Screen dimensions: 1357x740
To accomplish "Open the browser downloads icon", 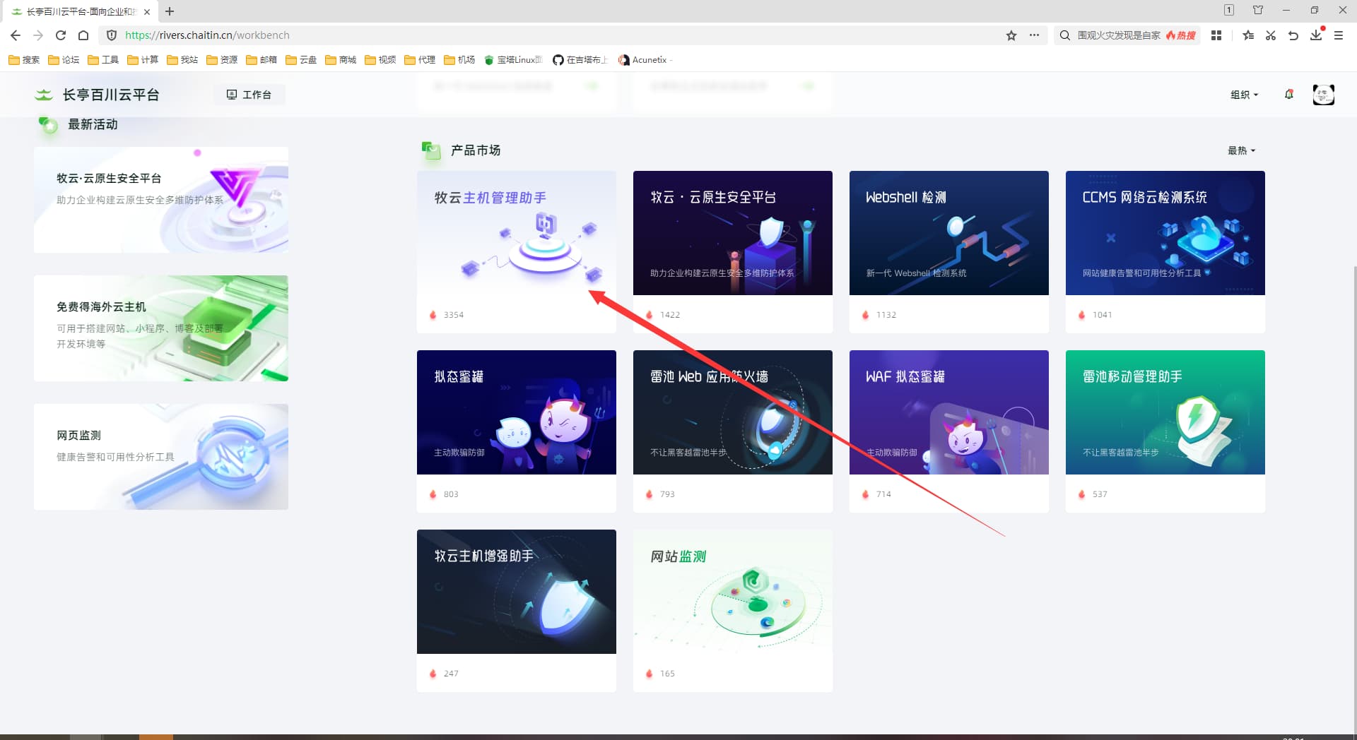I will pyautogui.click(x=1316, y=35).
